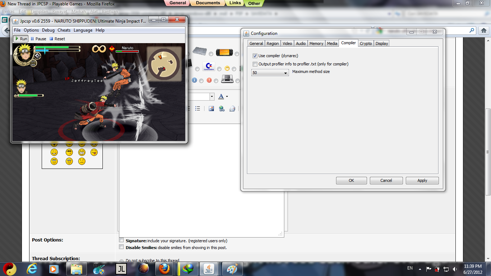Viewport: 491px width, 276px height.
Task: Insert the sad frowning smiley
Action: pyautogui.click(x=82, y=161)
